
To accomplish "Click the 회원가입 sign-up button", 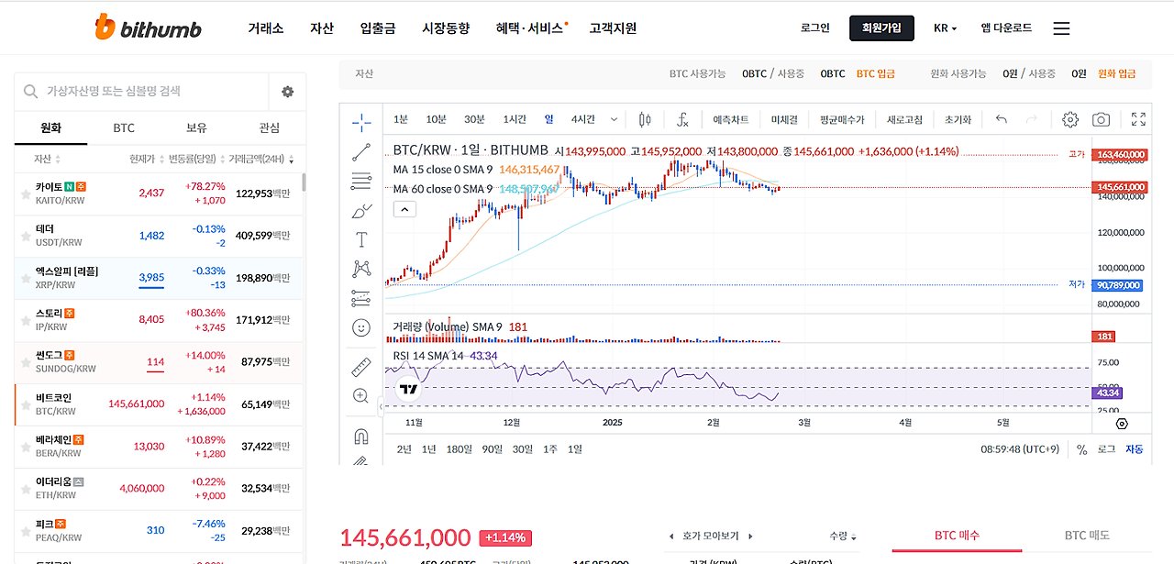I will 881,28.
